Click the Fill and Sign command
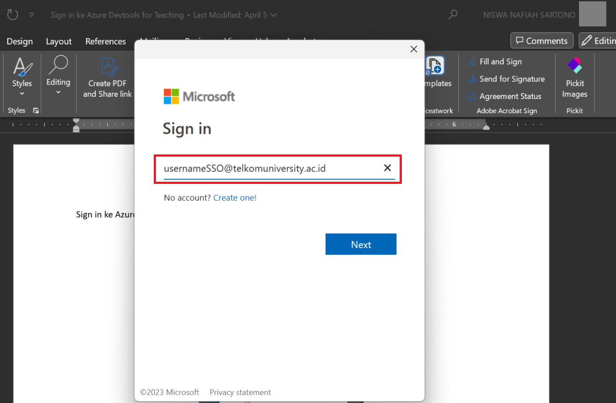The image size is (616, 403). coord(495,62)
